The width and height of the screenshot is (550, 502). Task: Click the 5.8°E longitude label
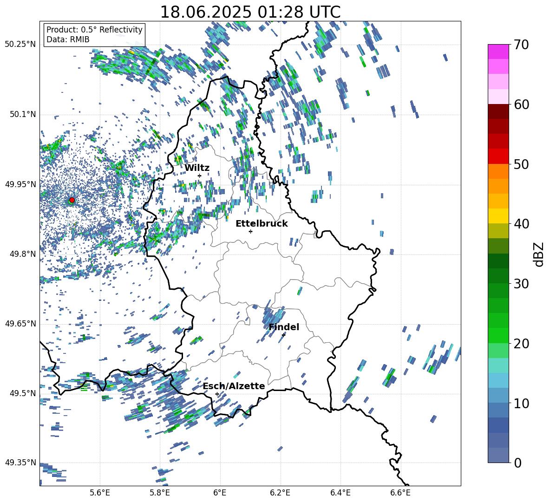pos(160,493)
